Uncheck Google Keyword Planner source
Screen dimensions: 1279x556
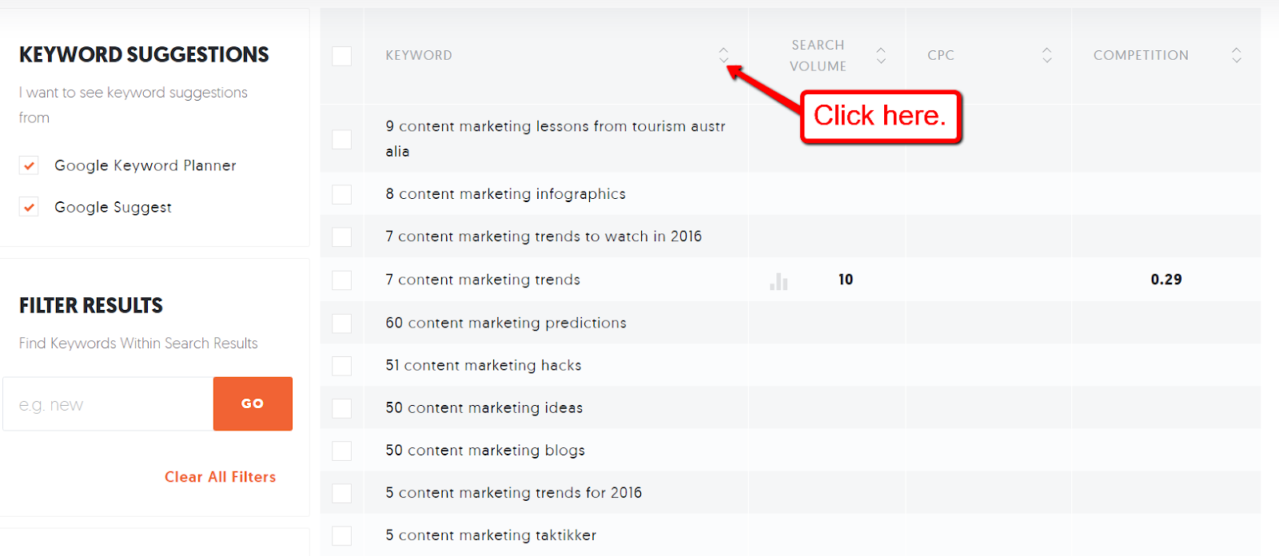(30, 165)
